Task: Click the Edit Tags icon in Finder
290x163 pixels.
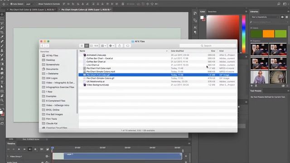Action: [128, 46]
